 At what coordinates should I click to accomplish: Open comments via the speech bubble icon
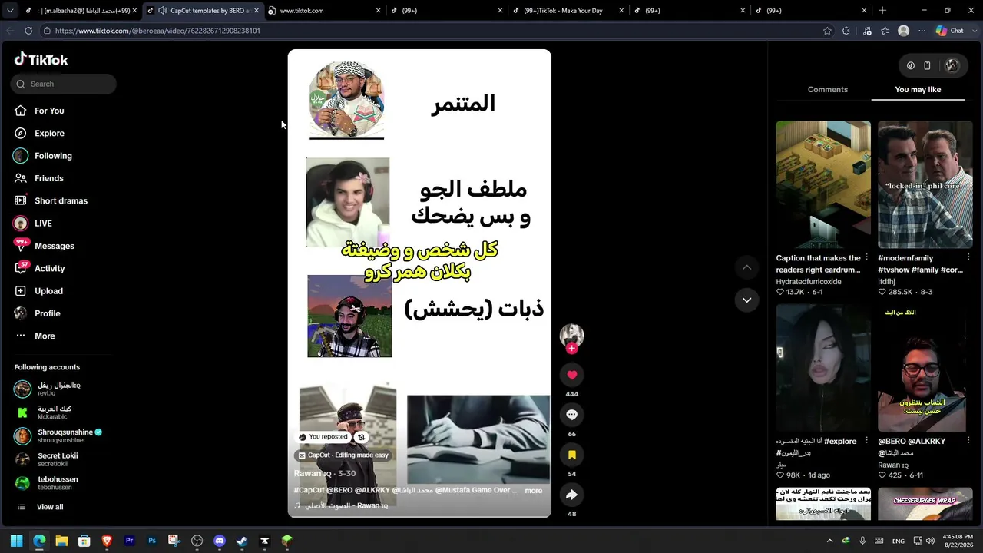pyautogui.click(x=571, y=415)
